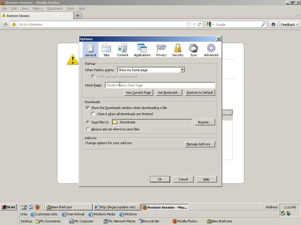The image size is (301, 225).
Task: Open Free Hotmail link in Links bar
Action: click(73, 214)
